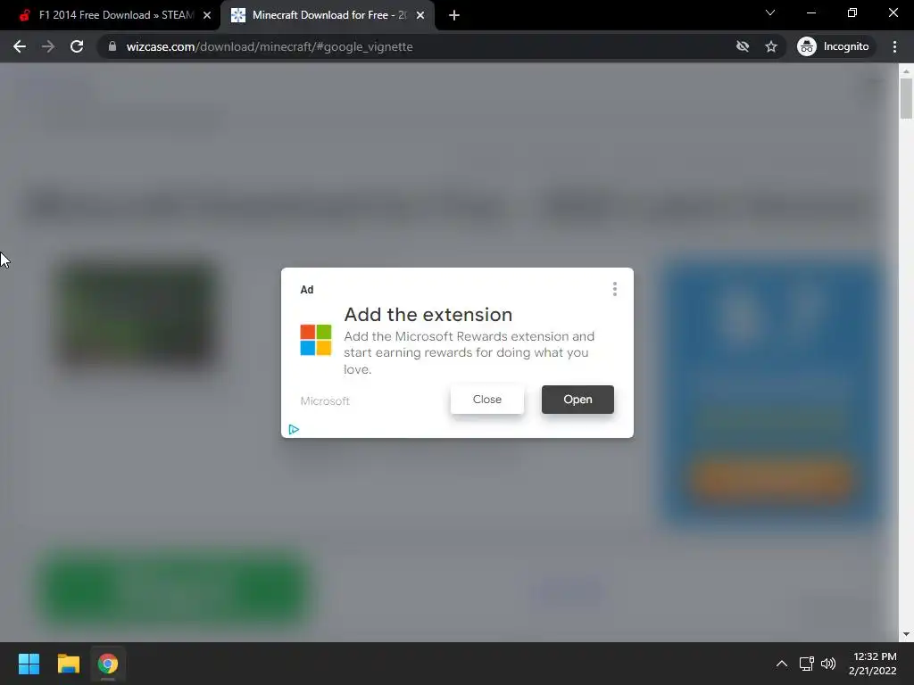This screenshot has width=914, height=685.
Task: Go back to previous page
Action: tap(20, 46)
